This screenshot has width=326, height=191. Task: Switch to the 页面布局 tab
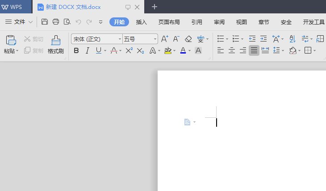pos(169,22)
